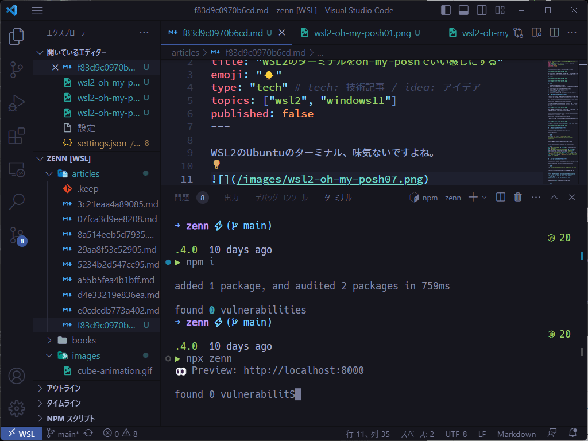This screenshot has width=588, height=441.
Task: Click the lightbulb quick fix icon
Action: 216,164
